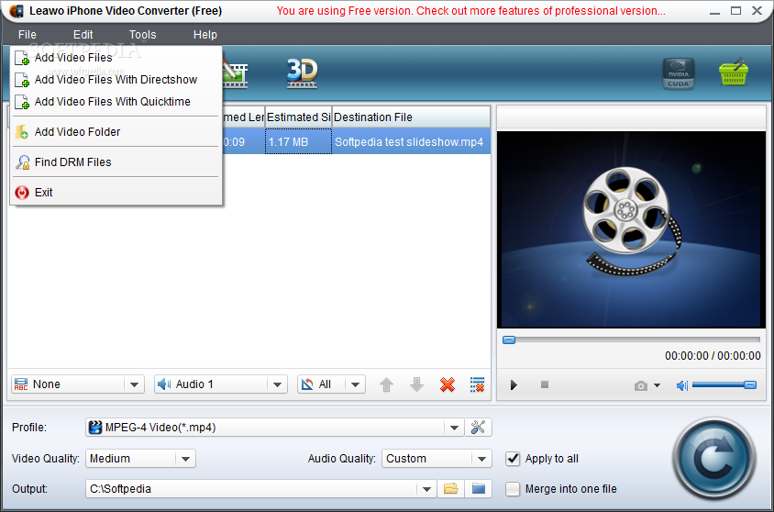Click the Destination File column header
Screen dimensions: 774x512
coord(411,117)
